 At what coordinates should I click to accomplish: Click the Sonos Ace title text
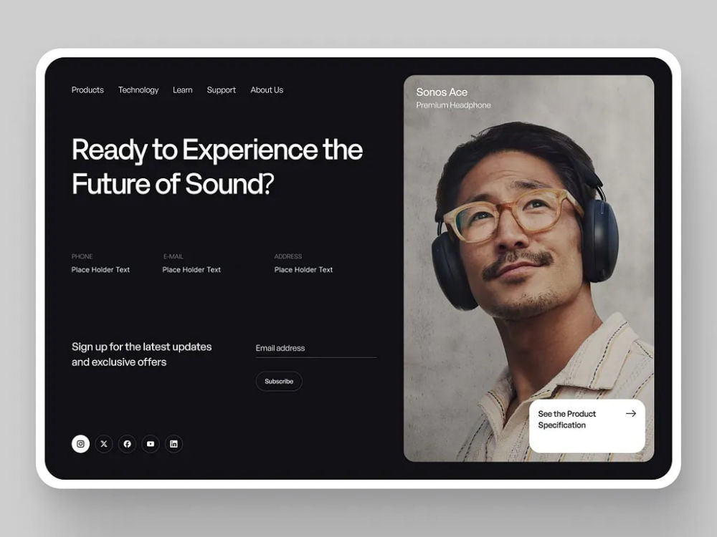(442, 92)
